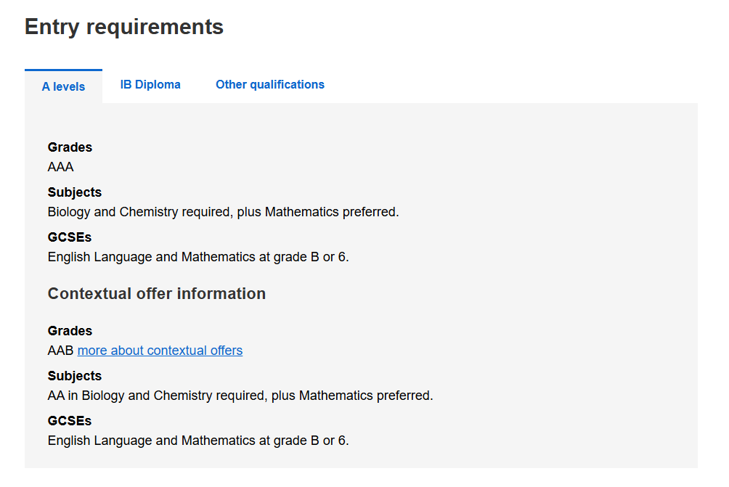
Task: Follow the more about contextual offers link
Action: (160, 351)
